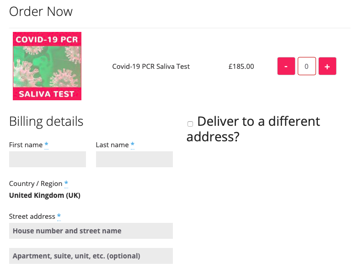Click the United Kingdom (UK) country text

(45, 196)
